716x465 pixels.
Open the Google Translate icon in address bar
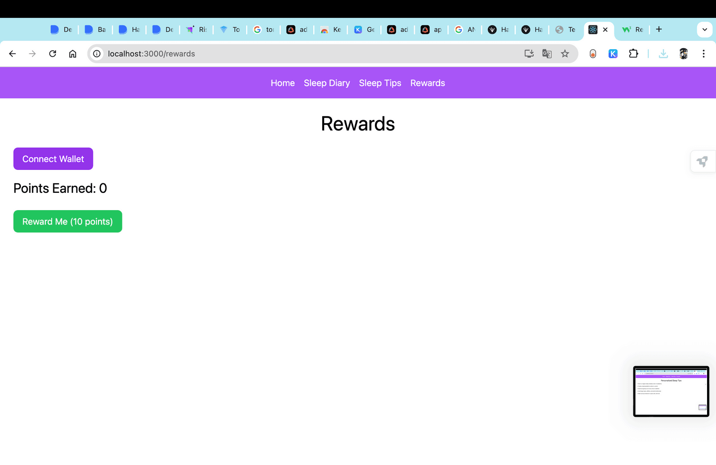click(x=547, y=54)
